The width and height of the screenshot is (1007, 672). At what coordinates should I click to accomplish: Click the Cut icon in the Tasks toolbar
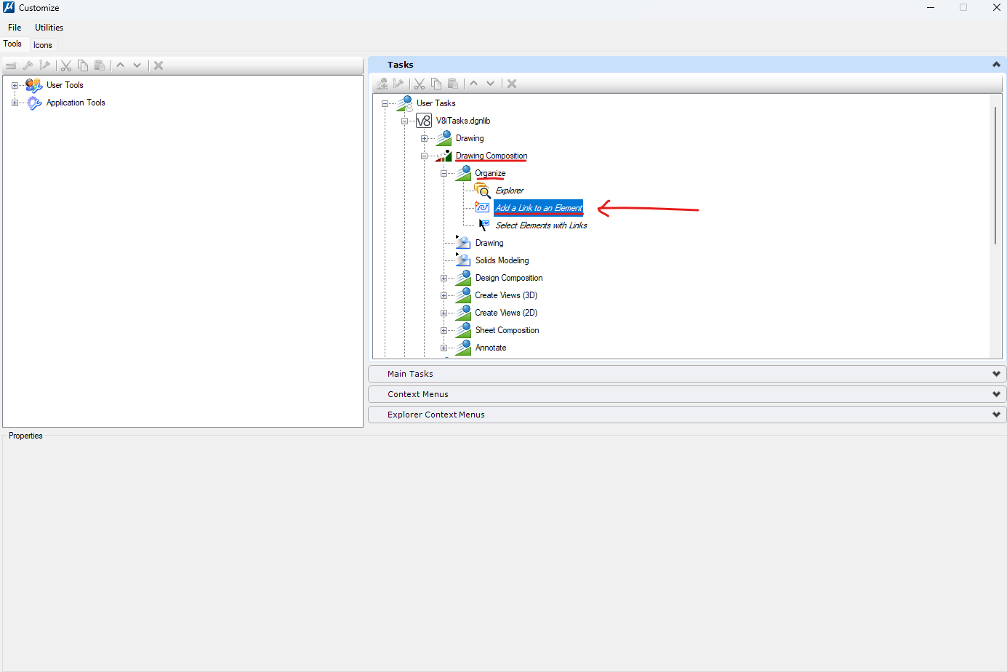(x=420, y=83)
